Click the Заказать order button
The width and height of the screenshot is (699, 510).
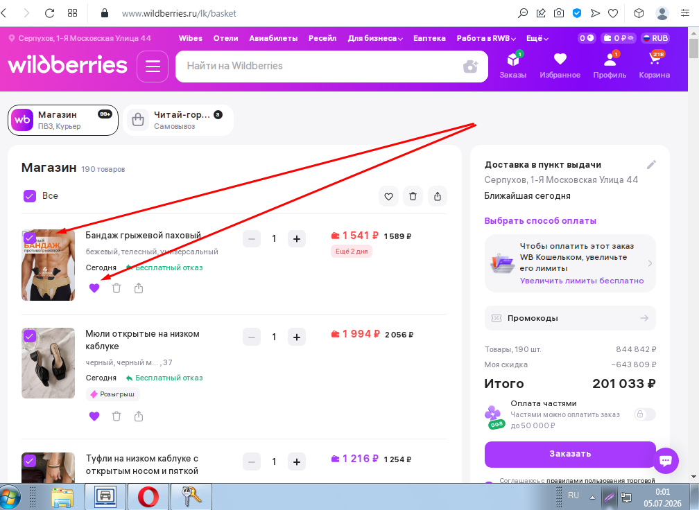click(x=570, y=455)
